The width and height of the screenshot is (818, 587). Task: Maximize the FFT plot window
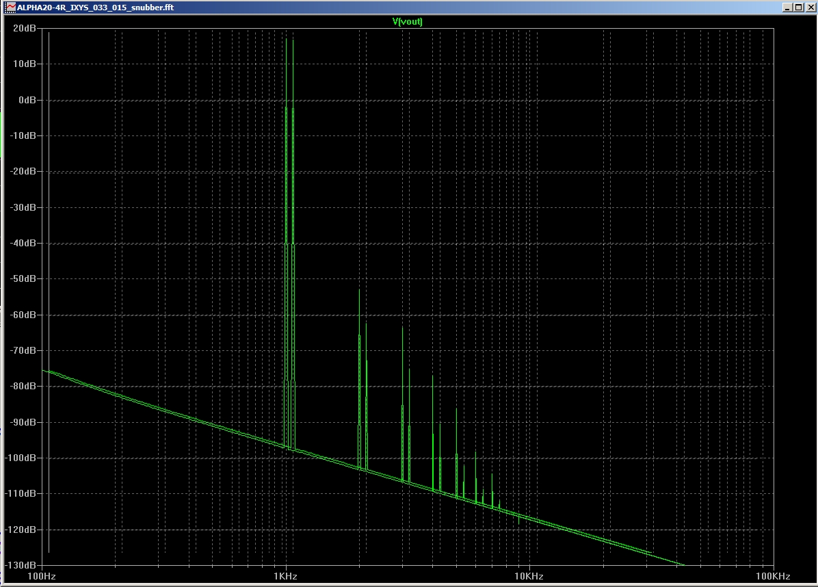tap(798, 8)
